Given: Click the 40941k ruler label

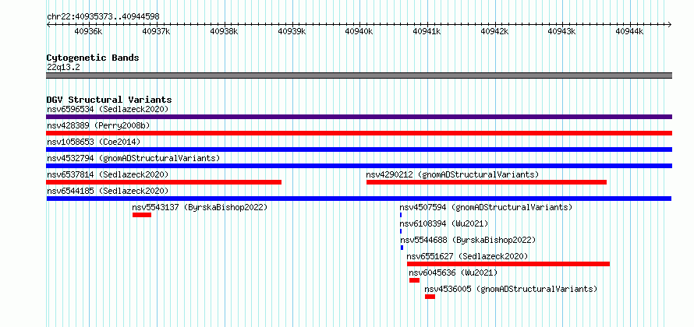Looking at the screenshot, I should point(427,31).
